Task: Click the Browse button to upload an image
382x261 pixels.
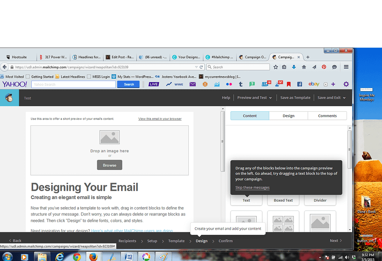Action: click(109, 165)
